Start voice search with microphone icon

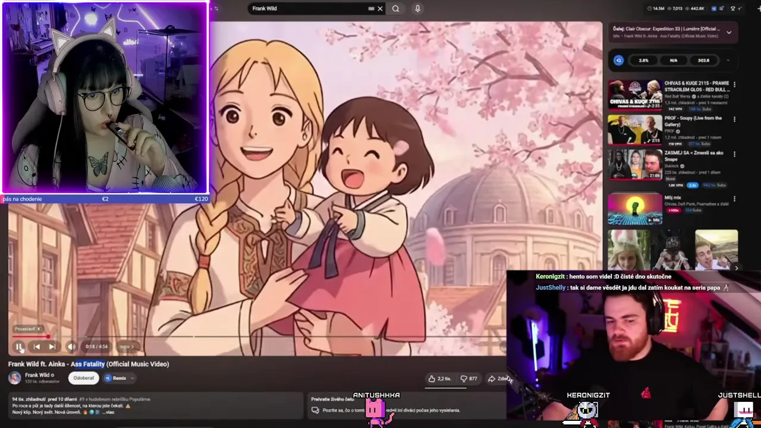point(417,8)
